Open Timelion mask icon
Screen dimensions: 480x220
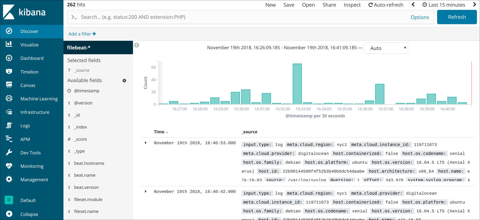coord(9,71)
